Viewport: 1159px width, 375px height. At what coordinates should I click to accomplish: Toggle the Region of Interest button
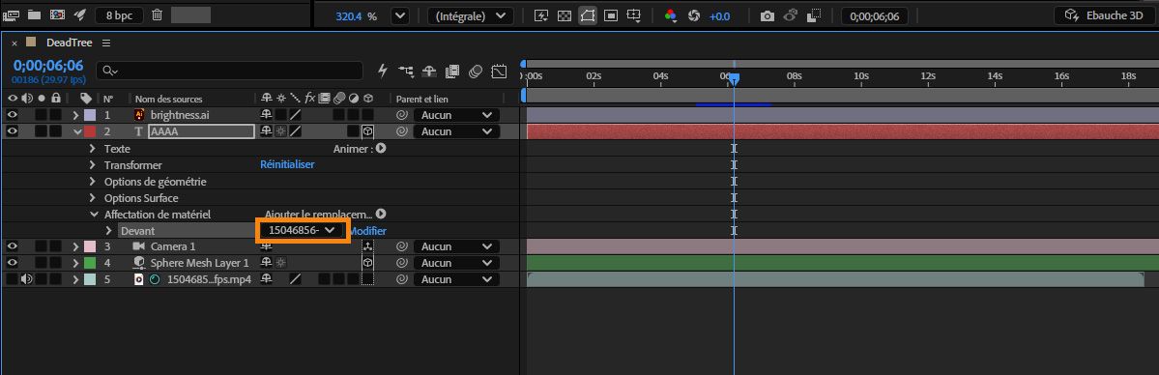611,15
